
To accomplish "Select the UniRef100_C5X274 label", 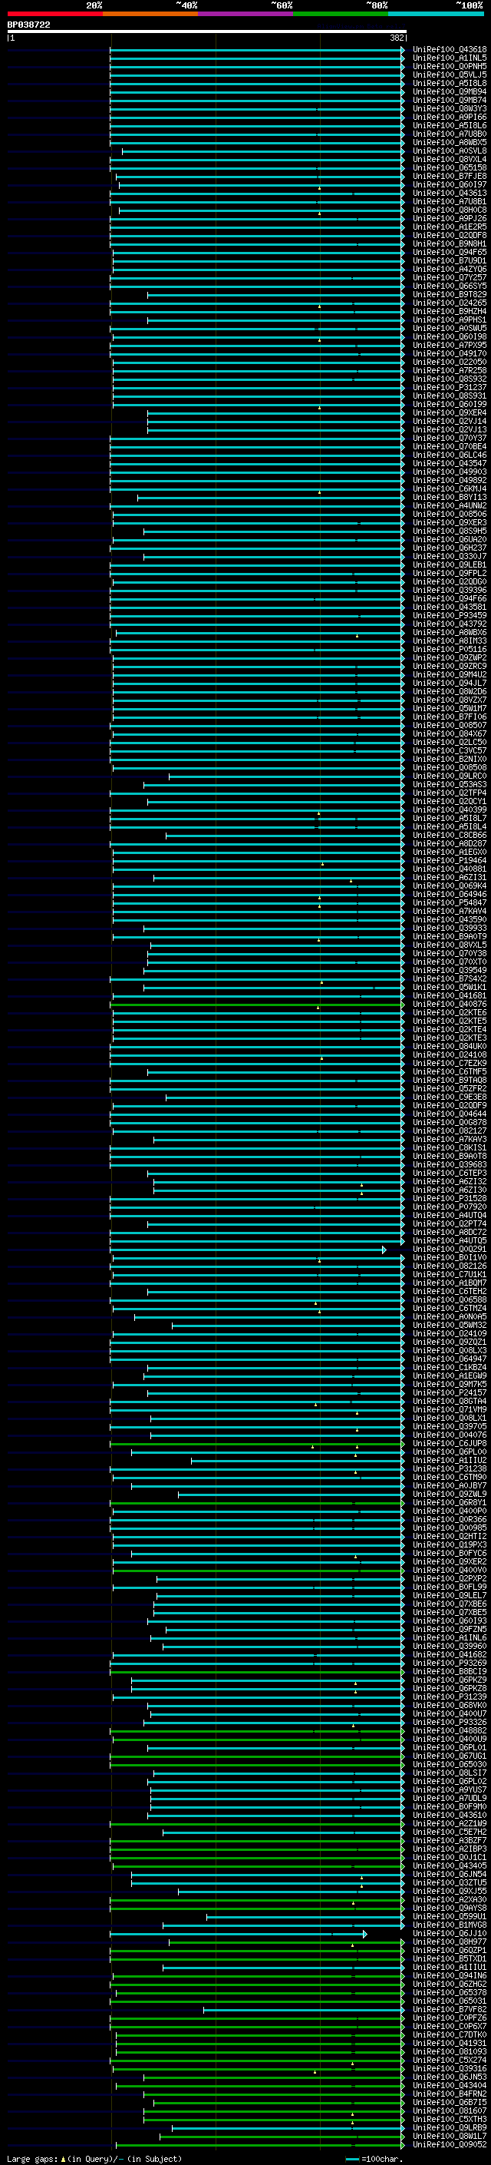I will [x=450, y=2061].
